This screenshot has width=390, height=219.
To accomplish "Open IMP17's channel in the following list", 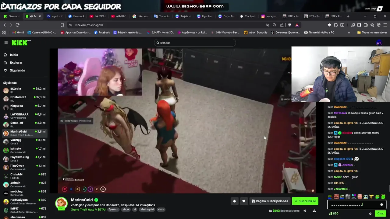I will 25,210.
